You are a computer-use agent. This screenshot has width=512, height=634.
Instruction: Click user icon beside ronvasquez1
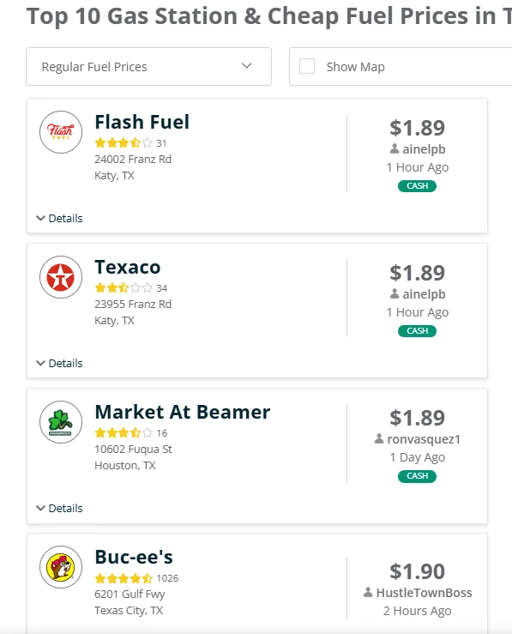coord(379,438)
